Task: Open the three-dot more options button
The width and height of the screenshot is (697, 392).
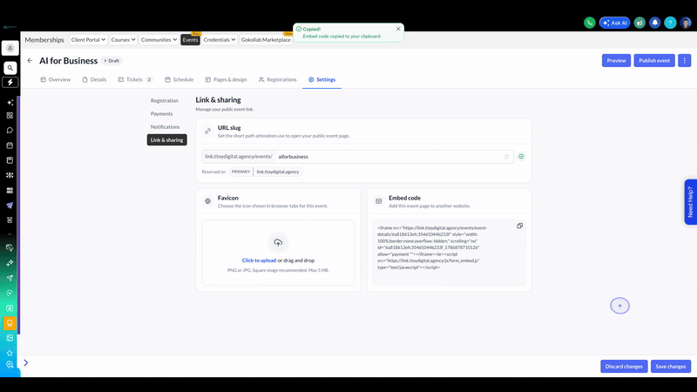Action: tap(685, 60)
